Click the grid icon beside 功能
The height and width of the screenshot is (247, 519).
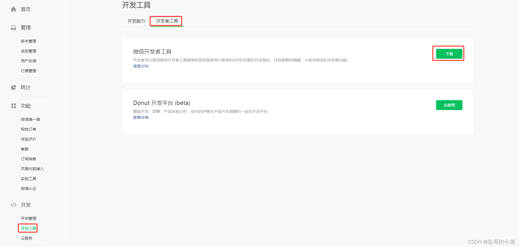point(13,106)
